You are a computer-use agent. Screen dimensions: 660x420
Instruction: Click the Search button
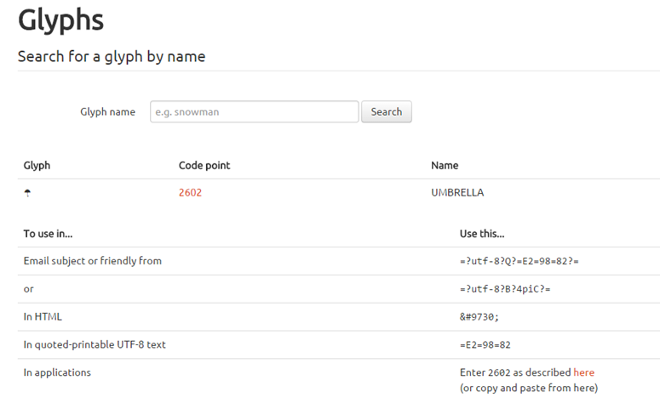[x=387, y=112]
